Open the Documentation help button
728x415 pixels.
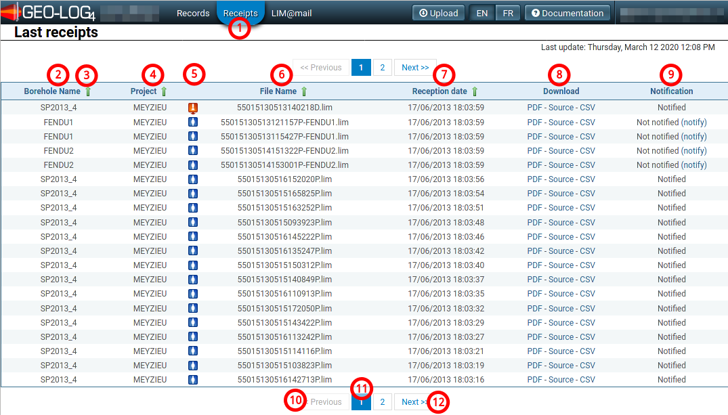tap(567, 13)
